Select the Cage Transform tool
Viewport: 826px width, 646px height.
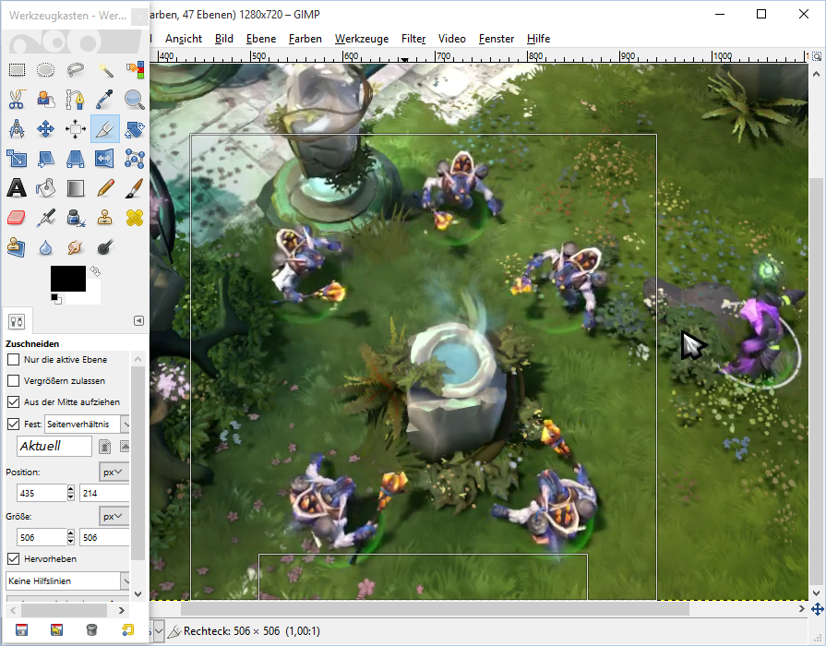click(x=135, y=158)
